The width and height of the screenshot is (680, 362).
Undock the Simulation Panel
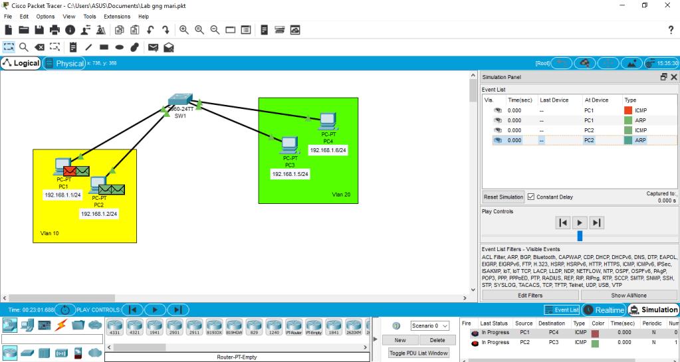coord(663,77)
